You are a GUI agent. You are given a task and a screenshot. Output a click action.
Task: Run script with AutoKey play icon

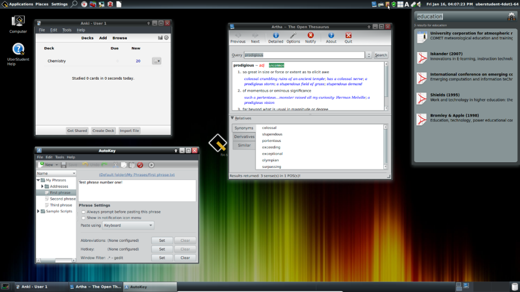(x=151, y=165)
